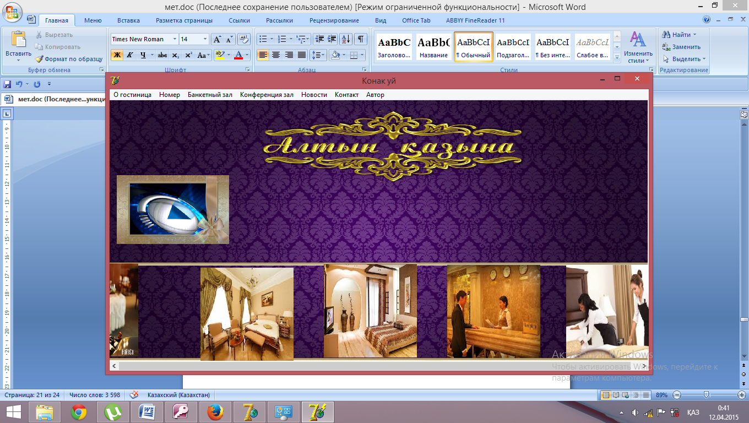749x423 pixels.
Task: Click the Copy (Копировать) button
Action: [x=58, y=47]
